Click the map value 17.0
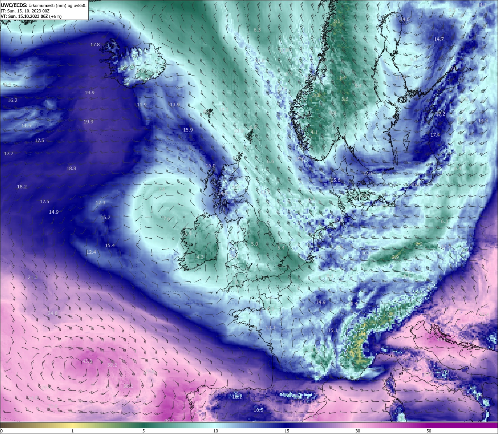 coord(367,173)
